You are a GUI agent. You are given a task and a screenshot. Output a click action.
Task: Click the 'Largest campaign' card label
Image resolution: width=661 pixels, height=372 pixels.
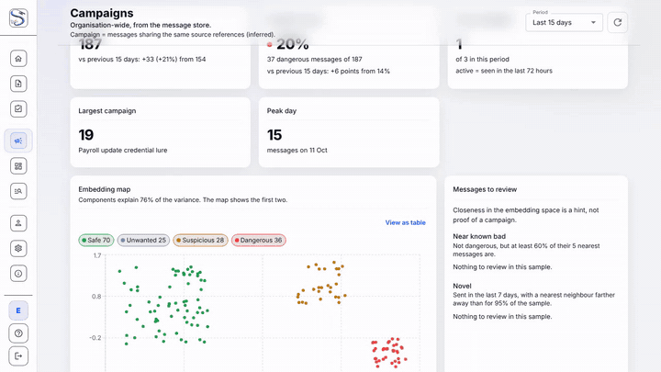(107, 111)
